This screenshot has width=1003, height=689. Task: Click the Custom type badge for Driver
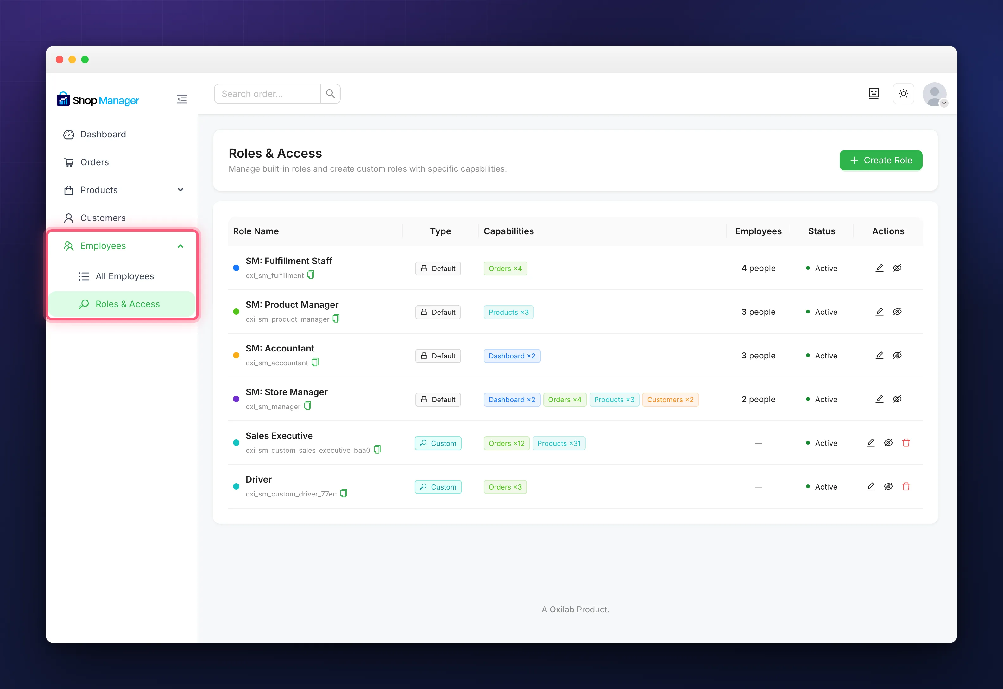tap(438, 487)
